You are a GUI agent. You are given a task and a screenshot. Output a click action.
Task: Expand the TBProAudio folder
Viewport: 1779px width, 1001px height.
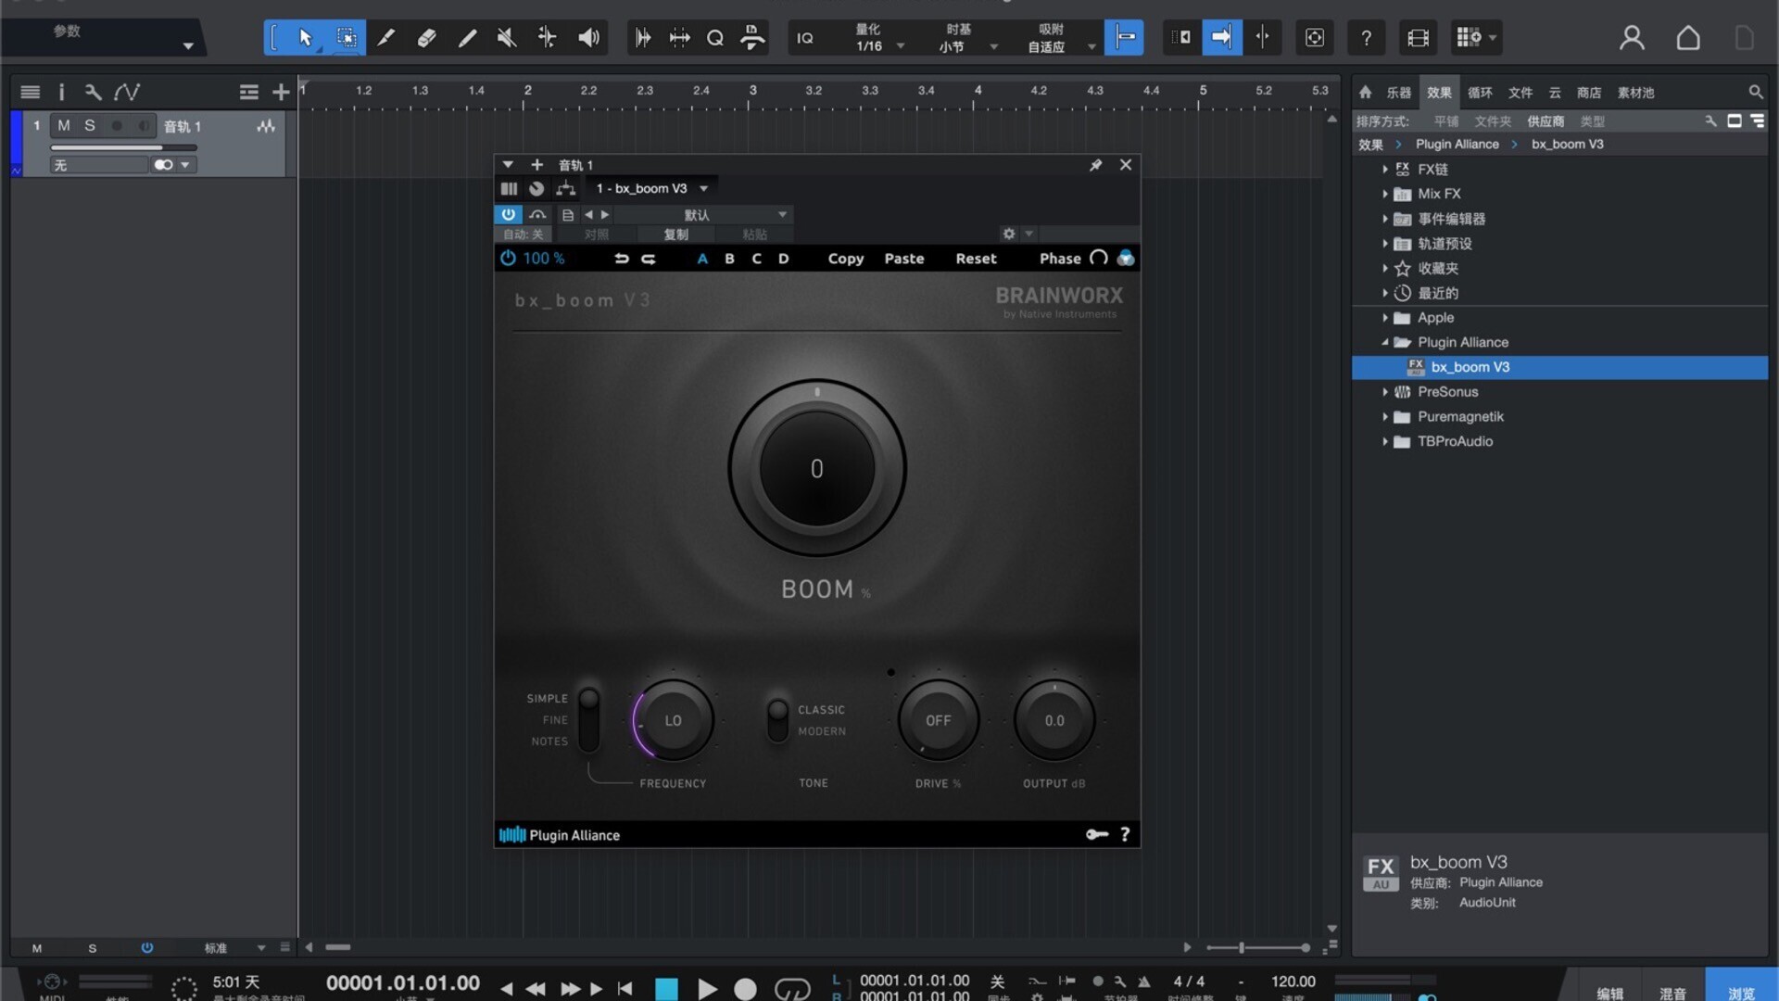coord(1385,441)
